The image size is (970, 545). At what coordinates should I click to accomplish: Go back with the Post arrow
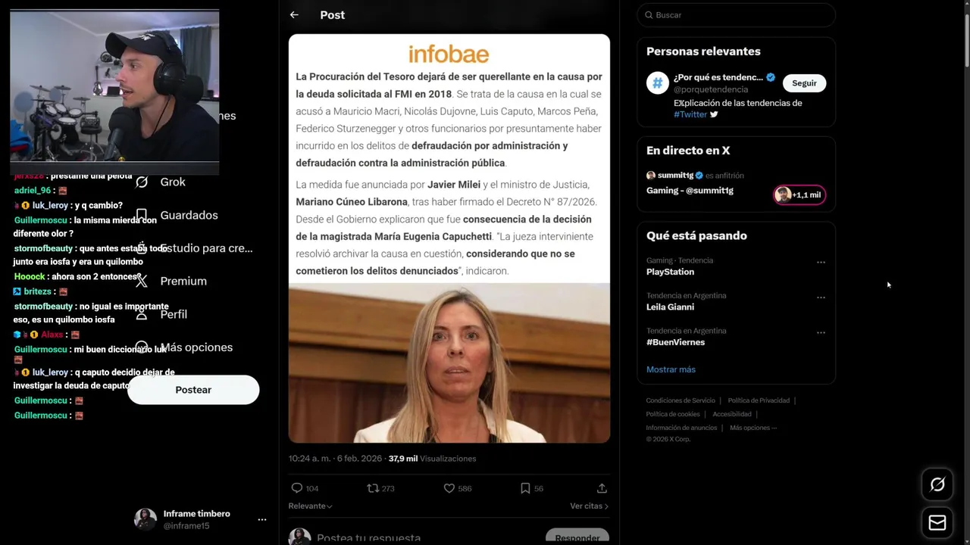pos(294,14)
